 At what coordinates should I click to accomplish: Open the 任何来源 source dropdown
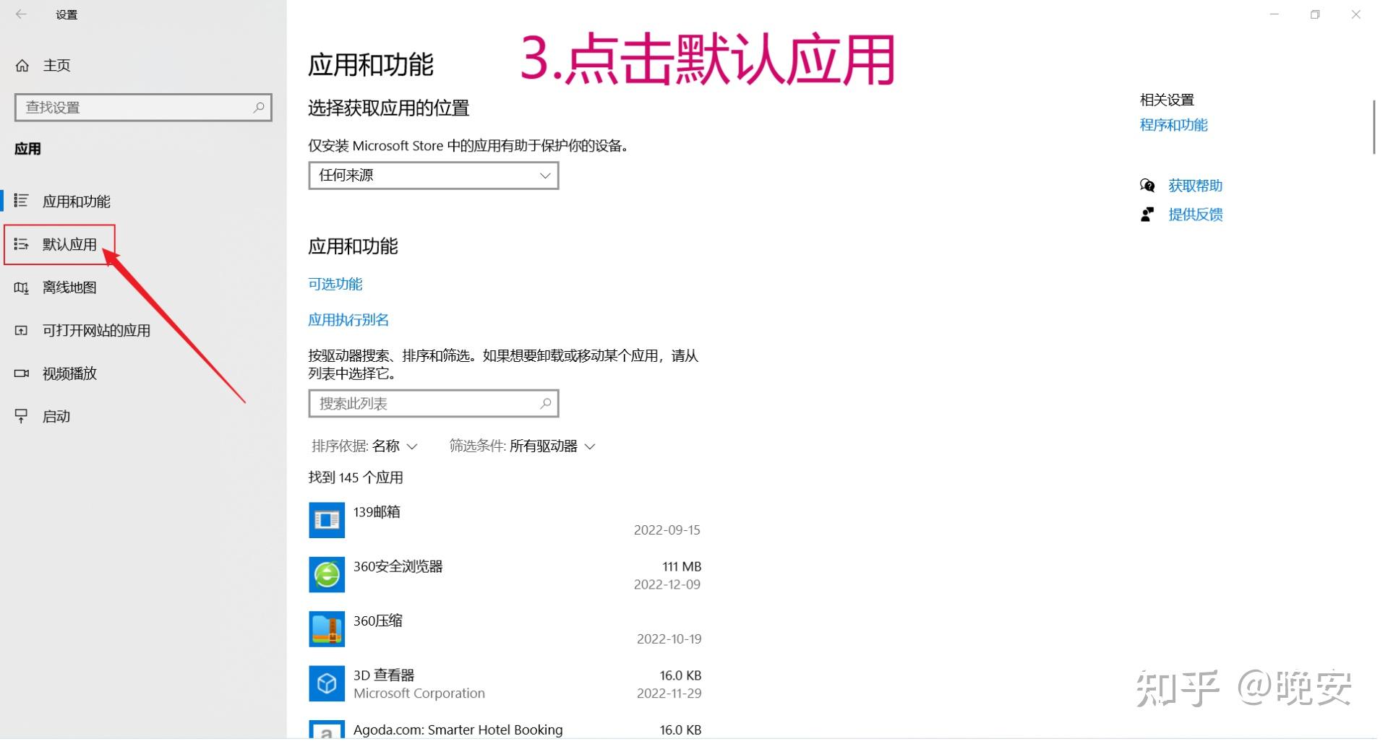pyautogui.click(x=432, y=175)
